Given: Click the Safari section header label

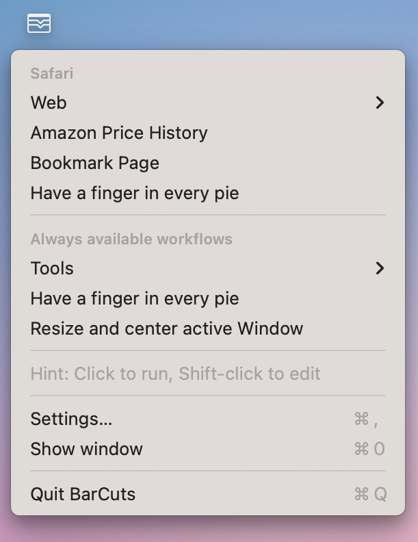Looking at the screenshot, I should [52, 73].
